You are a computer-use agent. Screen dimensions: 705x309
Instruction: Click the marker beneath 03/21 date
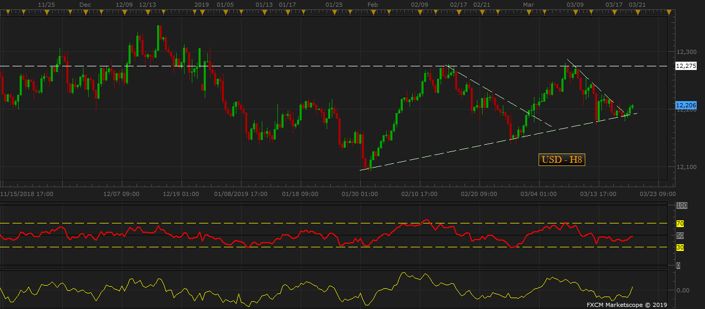coord(637,12)
